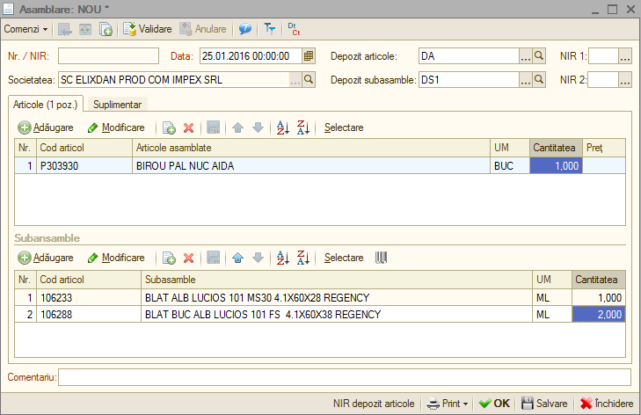Click move up arrow in articles toolbar
This screenshot has width=641, height=415.
point(238,128)
